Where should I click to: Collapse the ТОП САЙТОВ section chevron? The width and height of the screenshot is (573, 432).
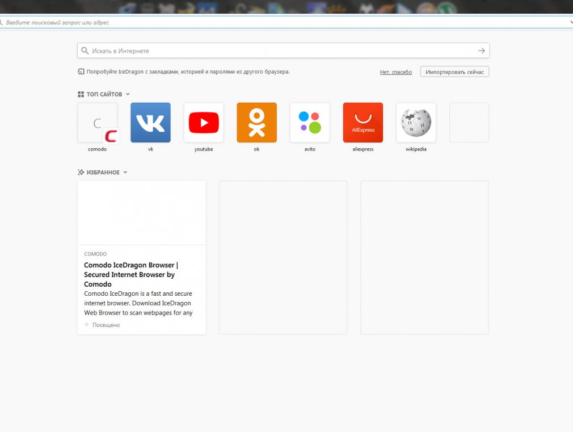click(x=128, y=94)
